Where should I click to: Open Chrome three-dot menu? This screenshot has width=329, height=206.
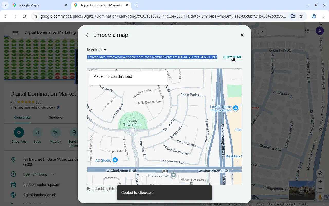pyautogui.click(x=323, y=16)
